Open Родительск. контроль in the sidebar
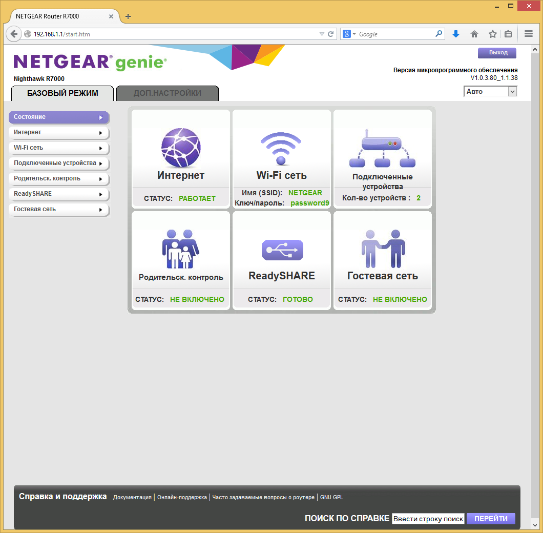Screen dimensions: 543x533 pyautogui.click(x=59, y=178)
